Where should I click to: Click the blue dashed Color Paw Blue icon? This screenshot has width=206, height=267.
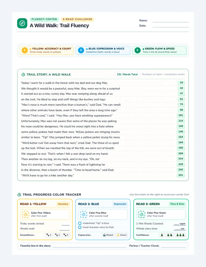(84, 214)
